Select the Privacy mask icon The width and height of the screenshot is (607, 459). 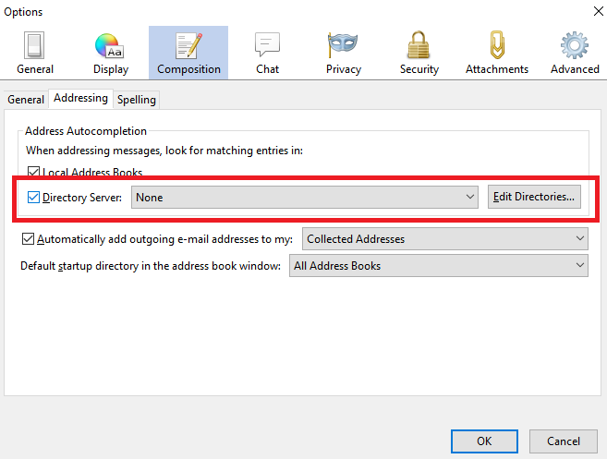click(343, 46)
